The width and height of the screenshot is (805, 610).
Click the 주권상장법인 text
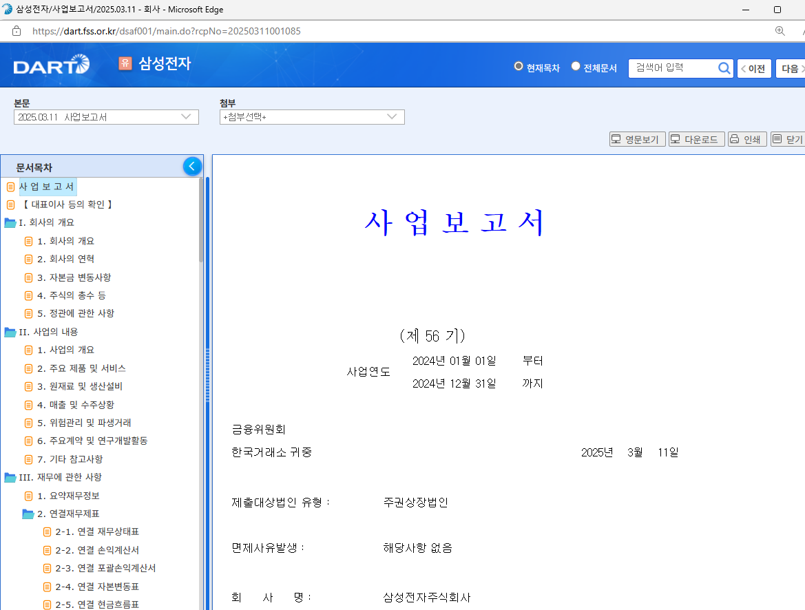coord(415,502)
